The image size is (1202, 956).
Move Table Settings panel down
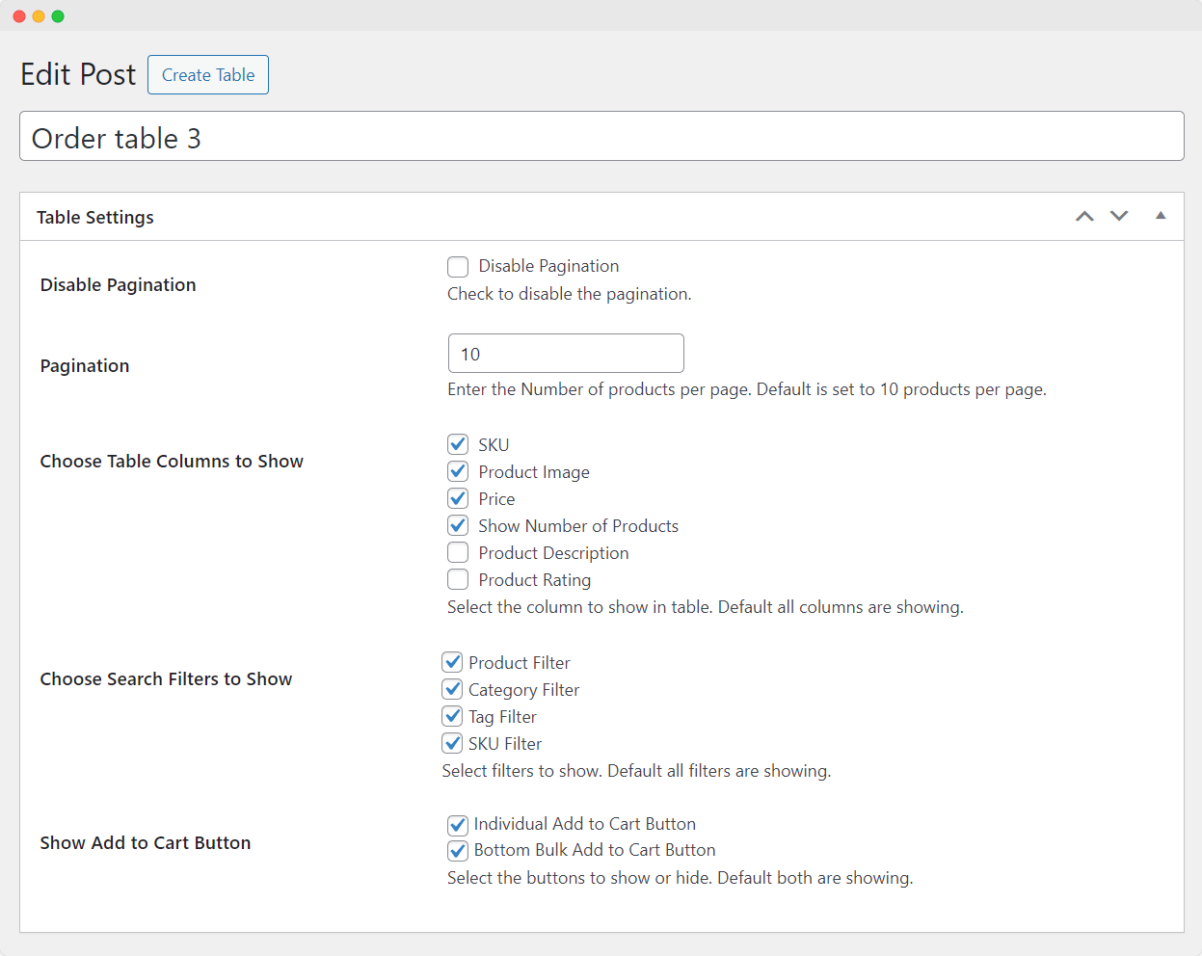click(1118, 217)
